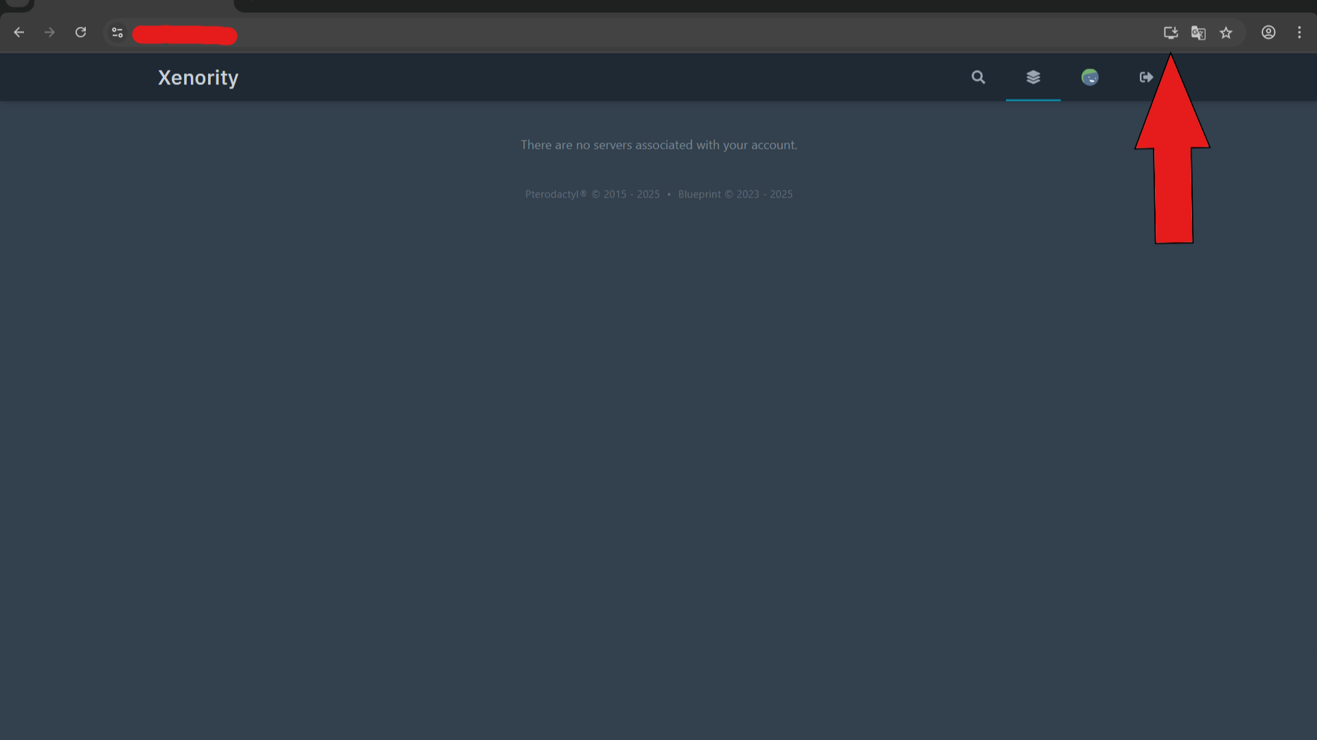
Task: Select the active browser tab
Action: 134,5
